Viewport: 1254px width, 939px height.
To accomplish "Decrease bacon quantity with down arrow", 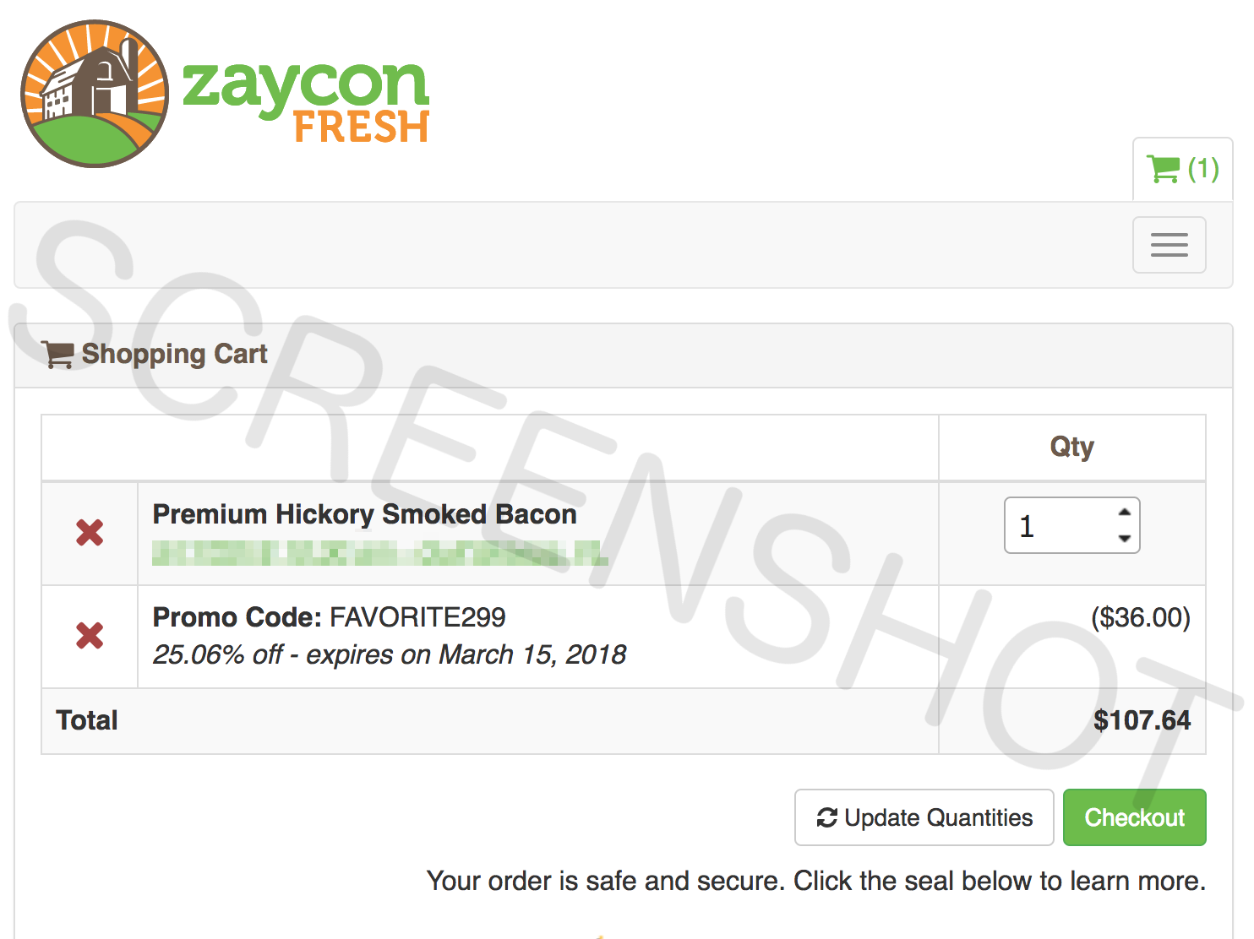I will (x=1124, y=538).
